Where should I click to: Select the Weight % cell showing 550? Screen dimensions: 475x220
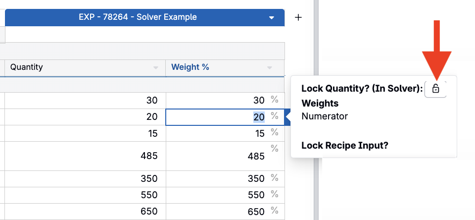tap(225, 195)
